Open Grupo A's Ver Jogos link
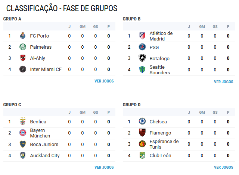Image resolution: width=239 pixels, height=175 pixels. [x=104, y=81]
